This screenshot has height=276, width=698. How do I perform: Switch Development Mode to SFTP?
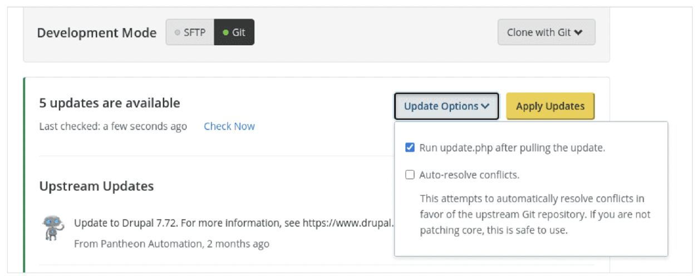(190, 33)
